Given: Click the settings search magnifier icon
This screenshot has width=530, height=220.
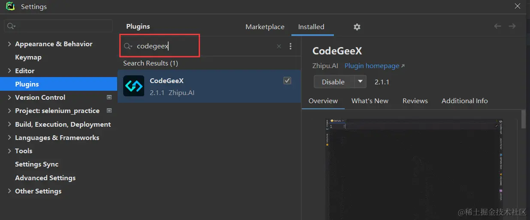Looking at the screenshot, I should click(11, 26).
